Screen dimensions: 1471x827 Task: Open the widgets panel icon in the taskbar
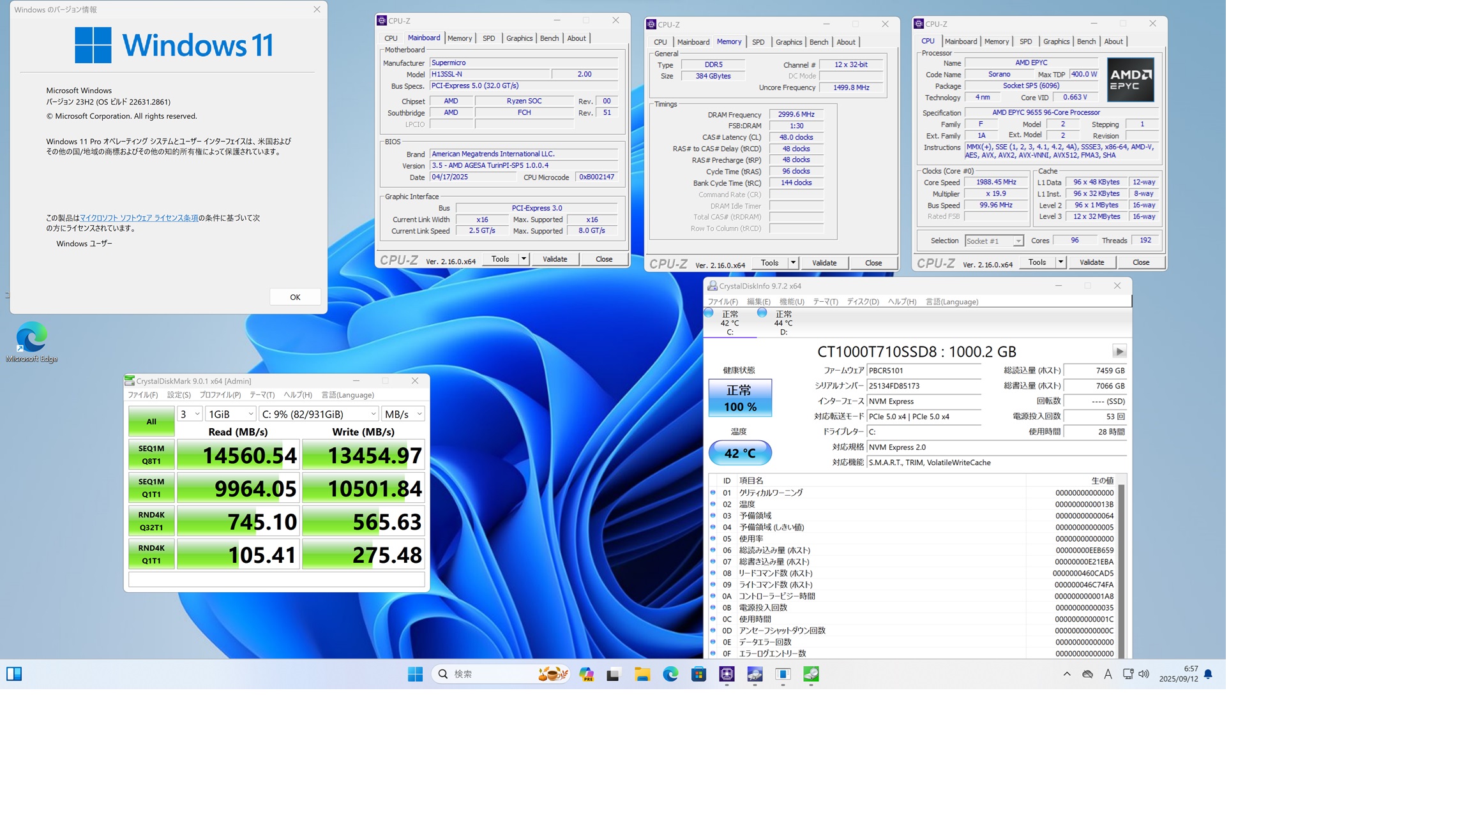click(x=14, y=674)
